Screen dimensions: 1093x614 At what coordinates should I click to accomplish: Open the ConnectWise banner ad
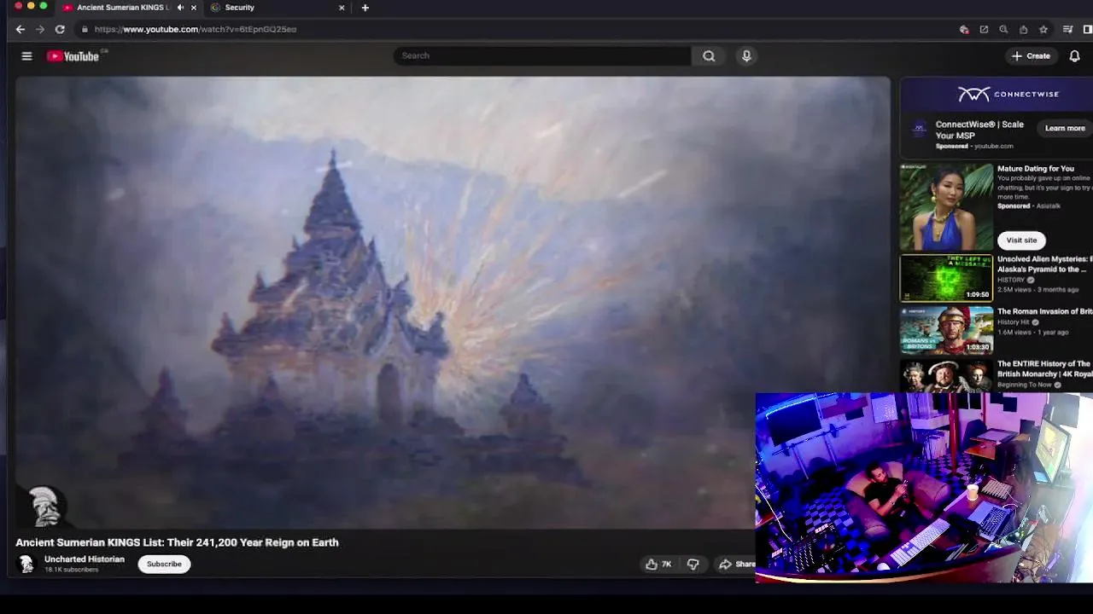[x=997, y=94]
